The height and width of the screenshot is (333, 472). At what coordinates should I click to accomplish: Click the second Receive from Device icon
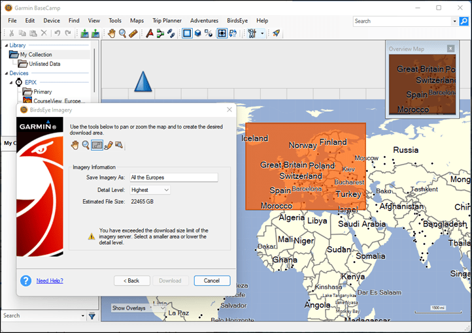[95, 33]
